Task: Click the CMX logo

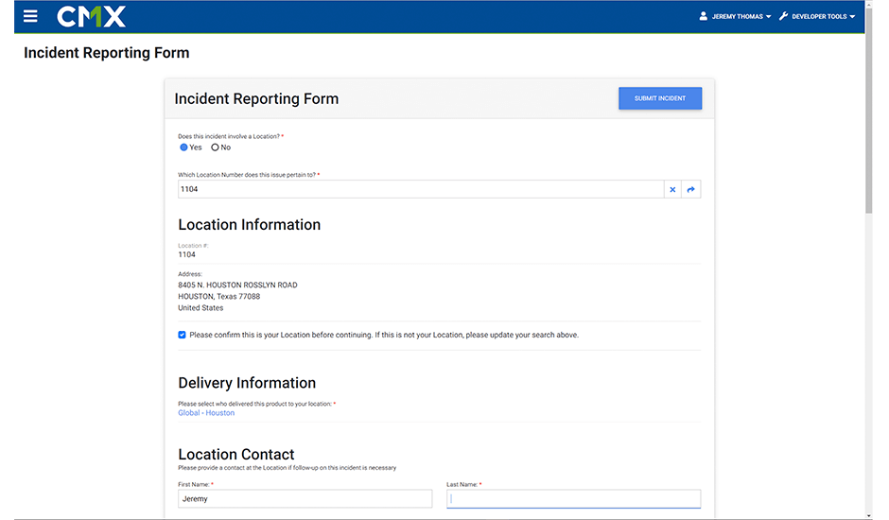Action: pyautogui.click(x=92, y=16)
